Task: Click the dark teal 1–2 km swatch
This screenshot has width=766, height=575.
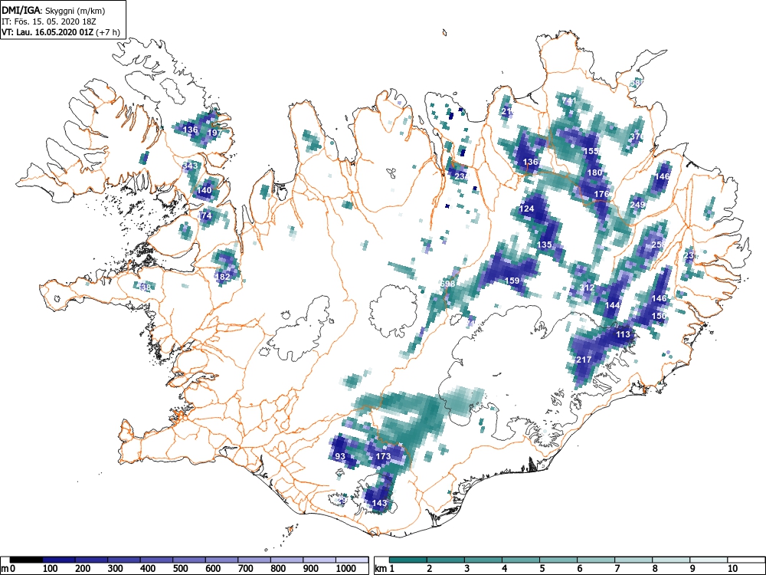Action: pyautogui.click(x=408, y=560)
